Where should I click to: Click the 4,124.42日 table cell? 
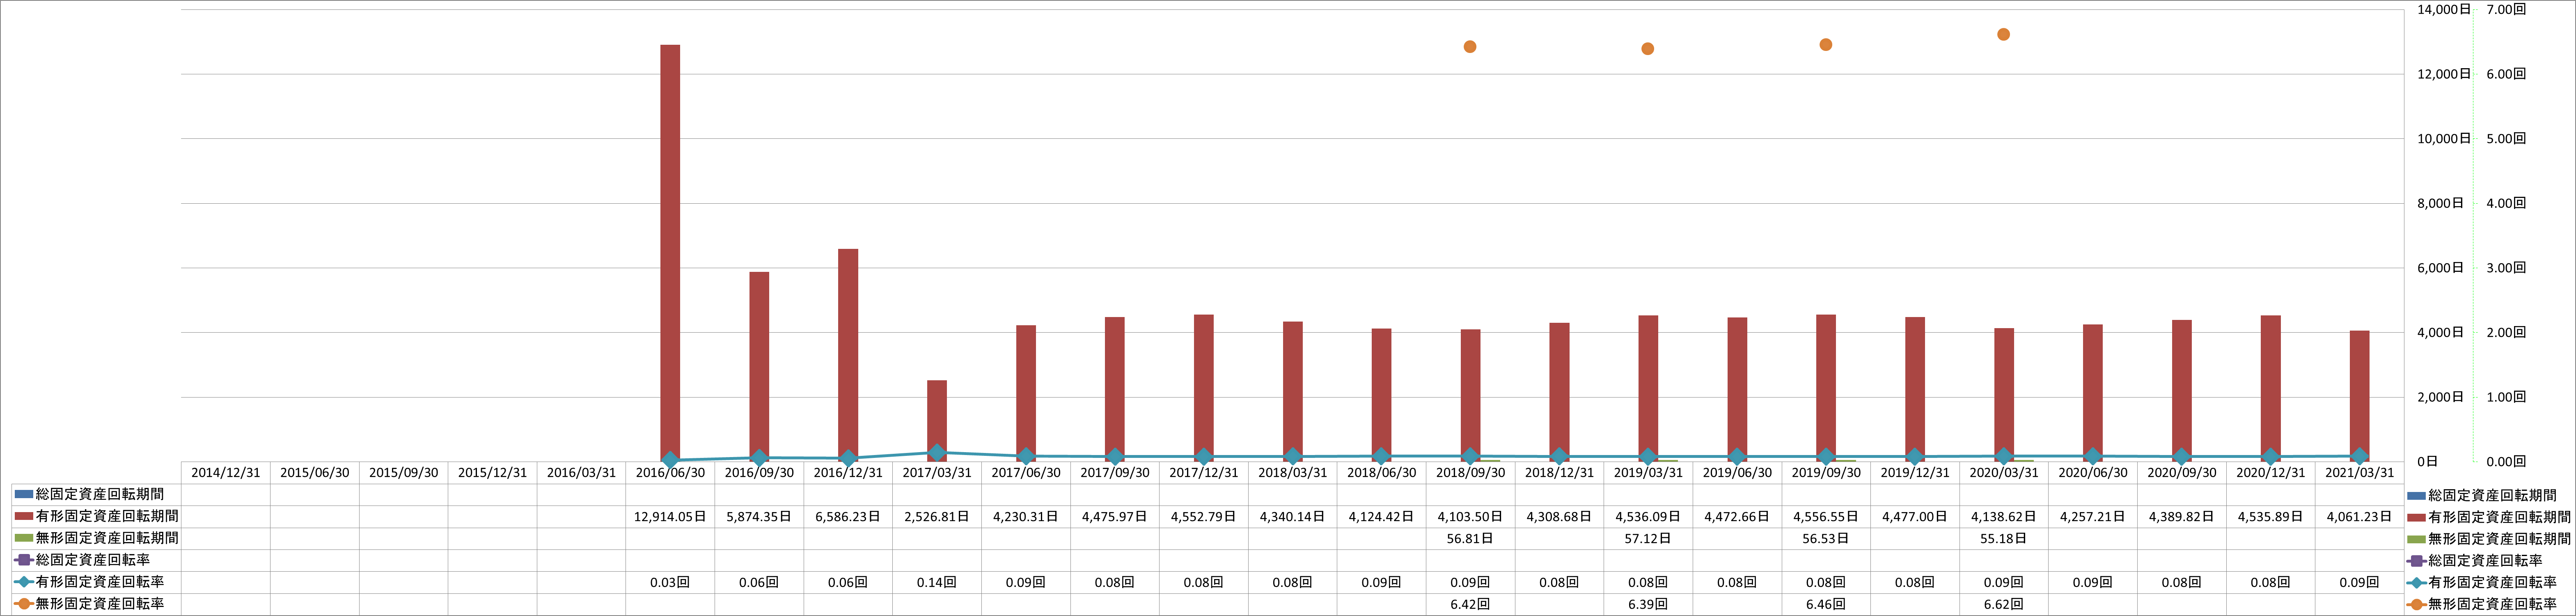point(1381,517)
